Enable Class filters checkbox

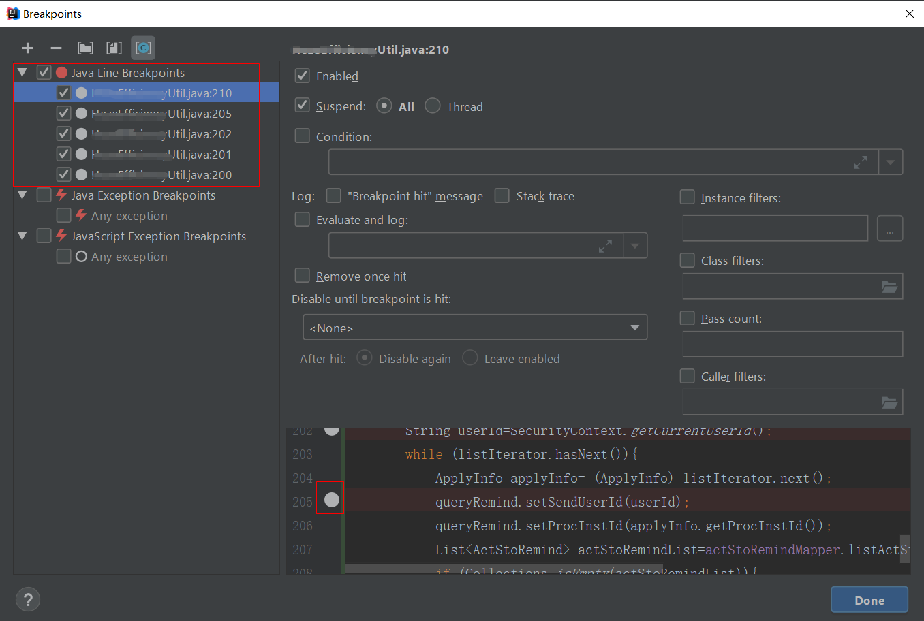688,260
